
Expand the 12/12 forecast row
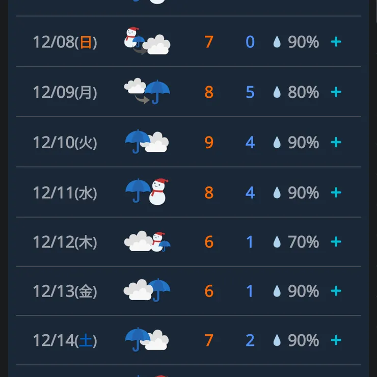pyautogui.click(x=336, y=241)
